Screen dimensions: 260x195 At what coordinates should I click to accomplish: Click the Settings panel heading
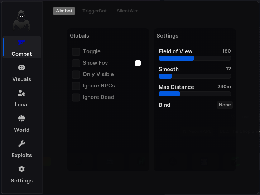tap(167, 36)
